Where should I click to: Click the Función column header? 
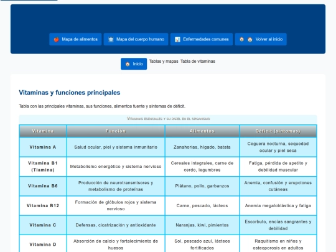(116, 131)
